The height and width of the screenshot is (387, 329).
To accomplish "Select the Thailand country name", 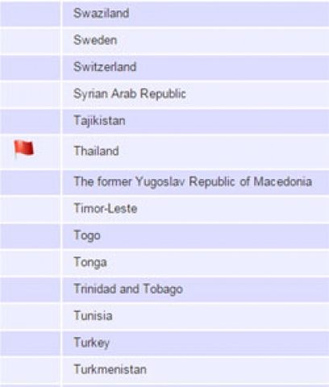I will [x=96, y=151].
